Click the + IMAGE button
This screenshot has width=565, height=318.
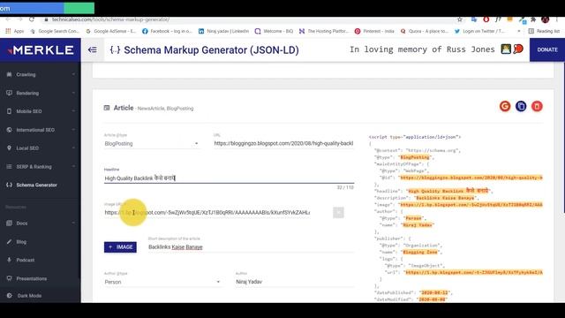(120, 247)
